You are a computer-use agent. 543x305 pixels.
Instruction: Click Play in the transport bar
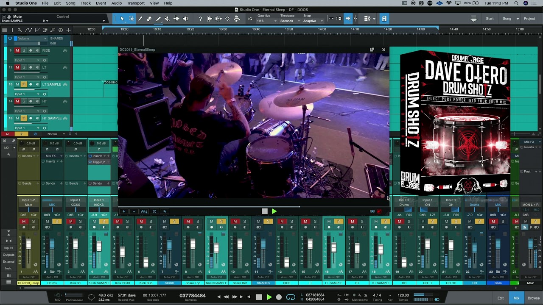pos(269,297)
